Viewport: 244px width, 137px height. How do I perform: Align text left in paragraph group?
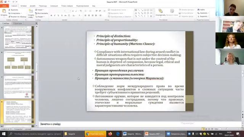click(85, 15)
